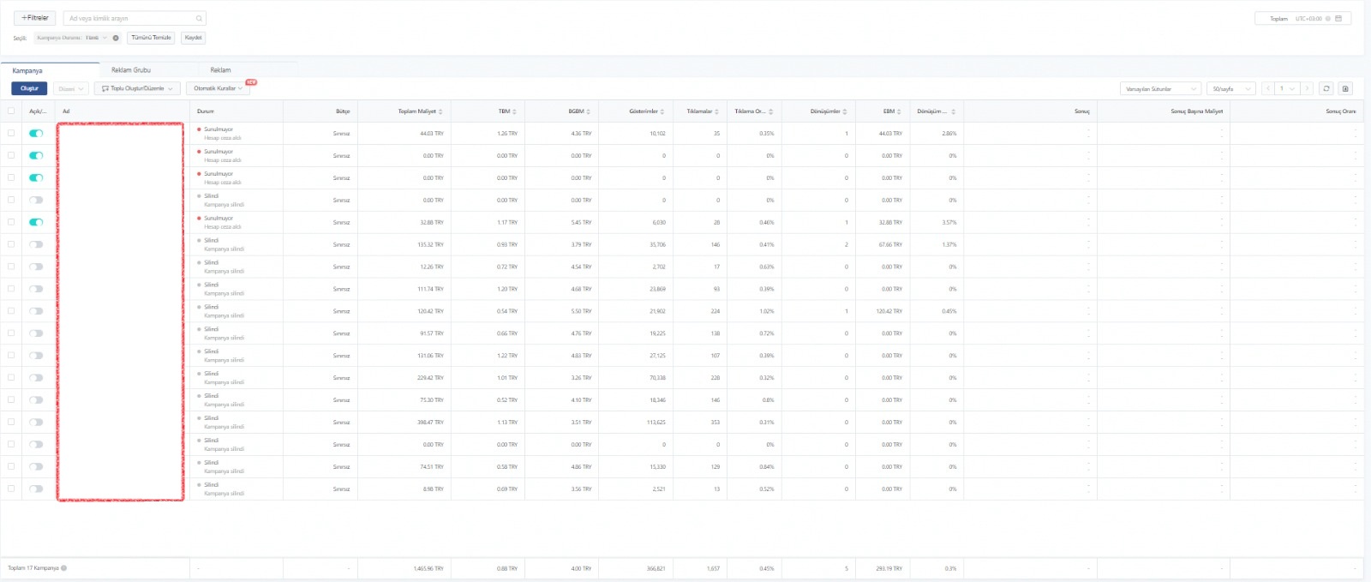The height and width of the screenshot is (582, 1371).
Task: Sort by Toplam Maliyet column
Action: coord(442,111)
